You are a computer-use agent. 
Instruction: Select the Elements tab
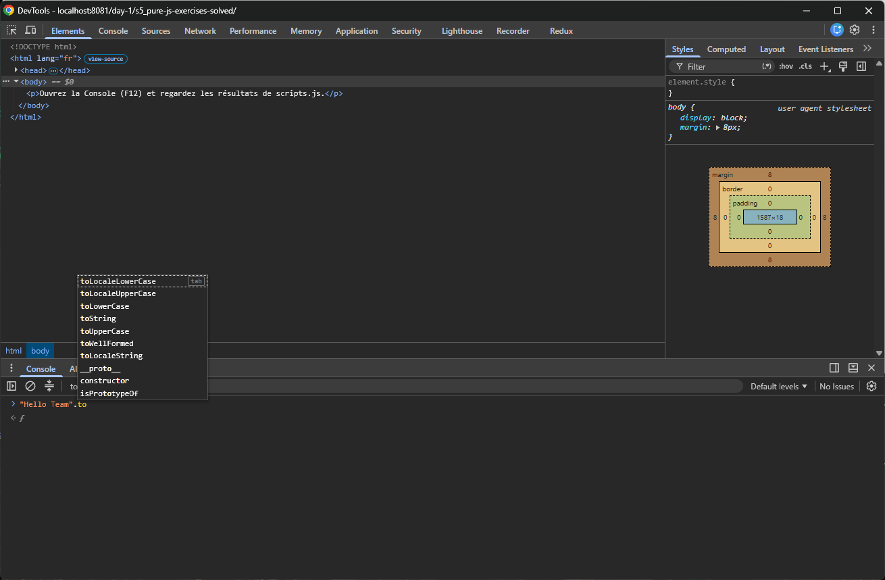pos(68,31)
